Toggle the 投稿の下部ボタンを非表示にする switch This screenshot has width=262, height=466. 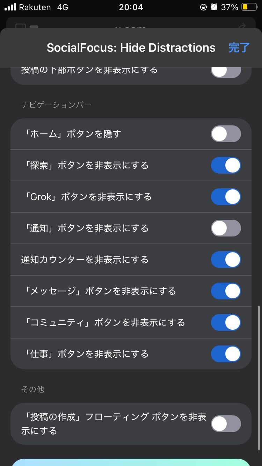226,71
